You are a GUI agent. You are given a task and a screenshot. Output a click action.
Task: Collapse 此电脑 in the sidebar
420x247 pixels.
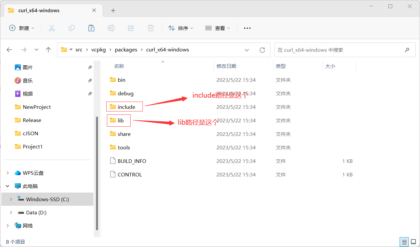7,186
